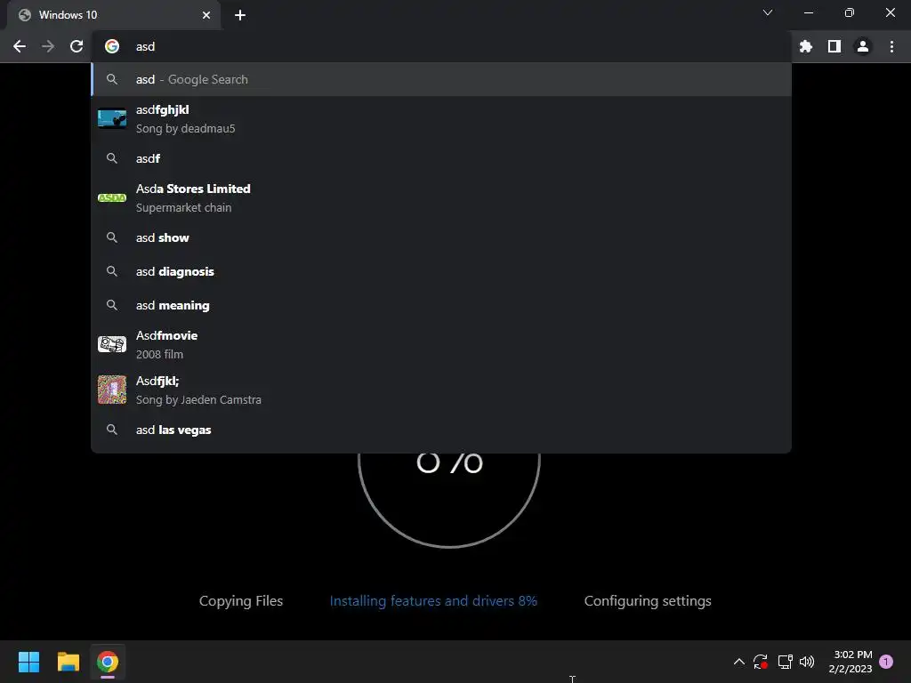This screenshot has width=911, height=683.
Task: Open the volume speaker icon
Action: point(807,662)
